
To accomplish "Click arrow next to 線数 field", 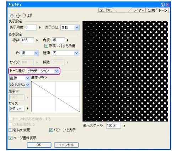I will (37, 40).
